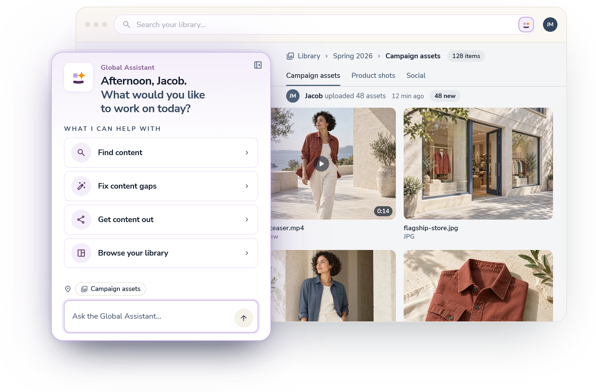Switch to the Product shots tab
The width and height of the screenshot is (596, 392).
click(373, 76)
